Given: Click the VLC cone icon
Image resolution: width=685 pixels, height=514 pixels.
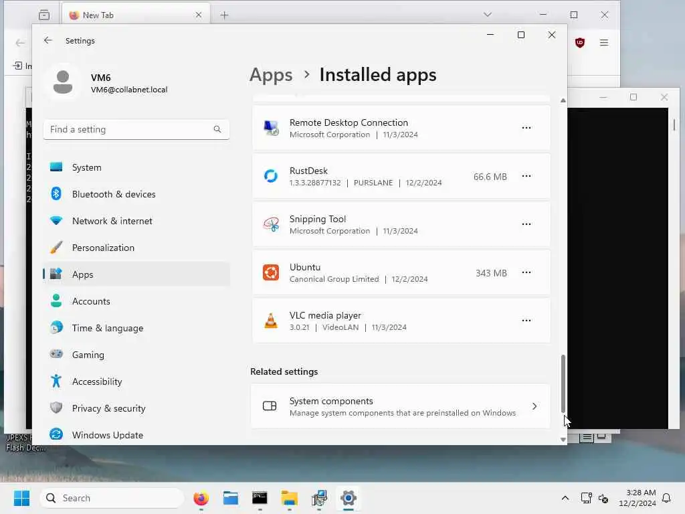Looking at the screenshot, I should tap(271, 321).
